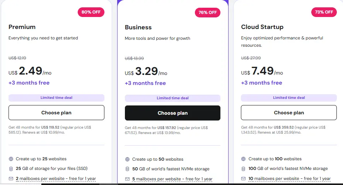
Task: Choose the Premium plan
Action: [56, 113]
